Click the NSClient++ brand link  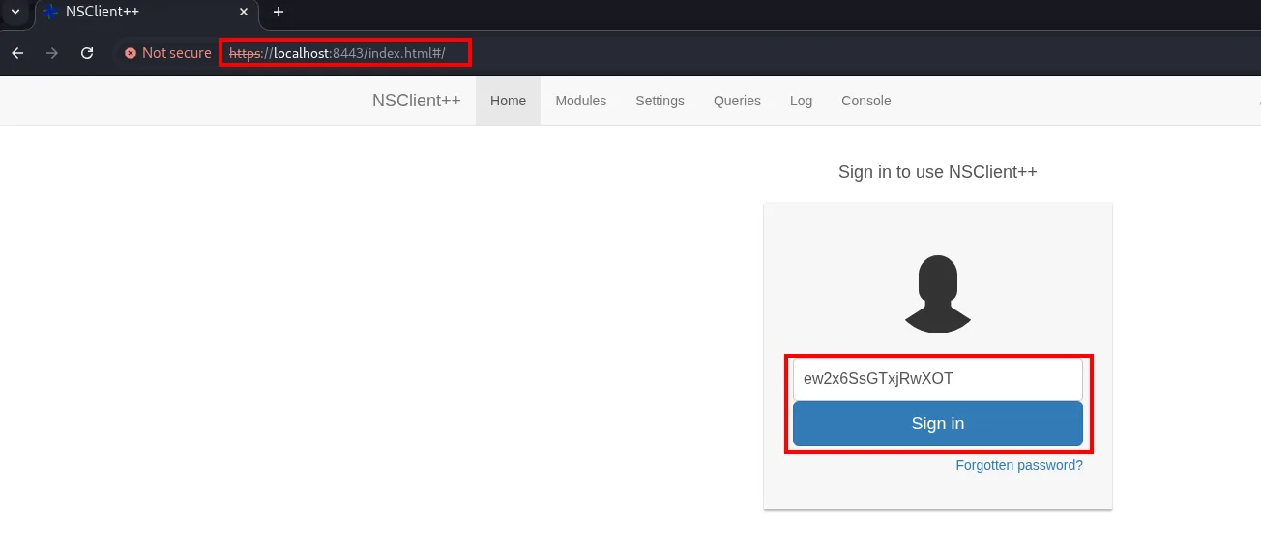[417, 101]
